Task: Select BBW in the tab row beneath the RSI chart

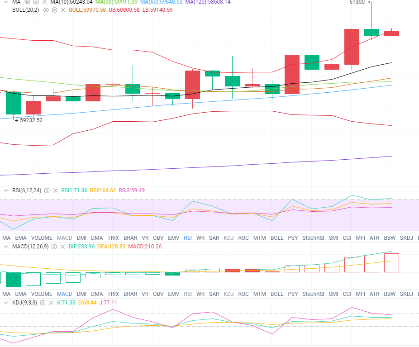Action: 390,238
